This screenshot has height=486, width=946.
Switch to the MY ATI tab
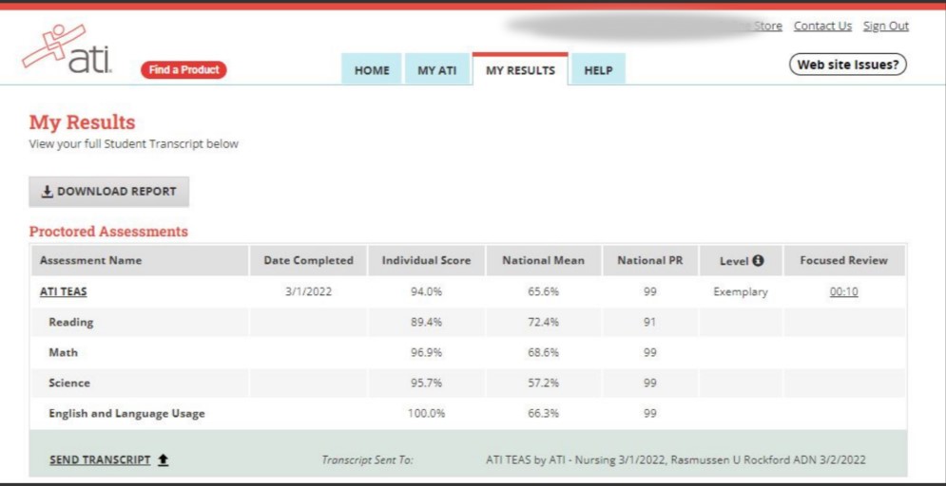[437, 70]
